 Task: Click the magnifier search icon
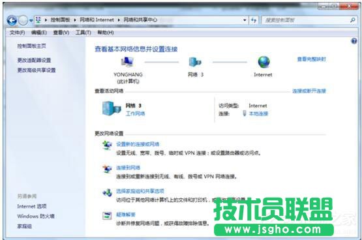pyautogui.click(x=352, y=20)
